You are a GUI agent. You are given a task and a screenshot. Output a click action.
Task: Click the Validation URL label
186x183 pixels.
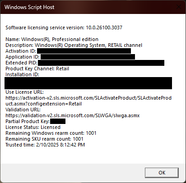[x=23, y=110]
